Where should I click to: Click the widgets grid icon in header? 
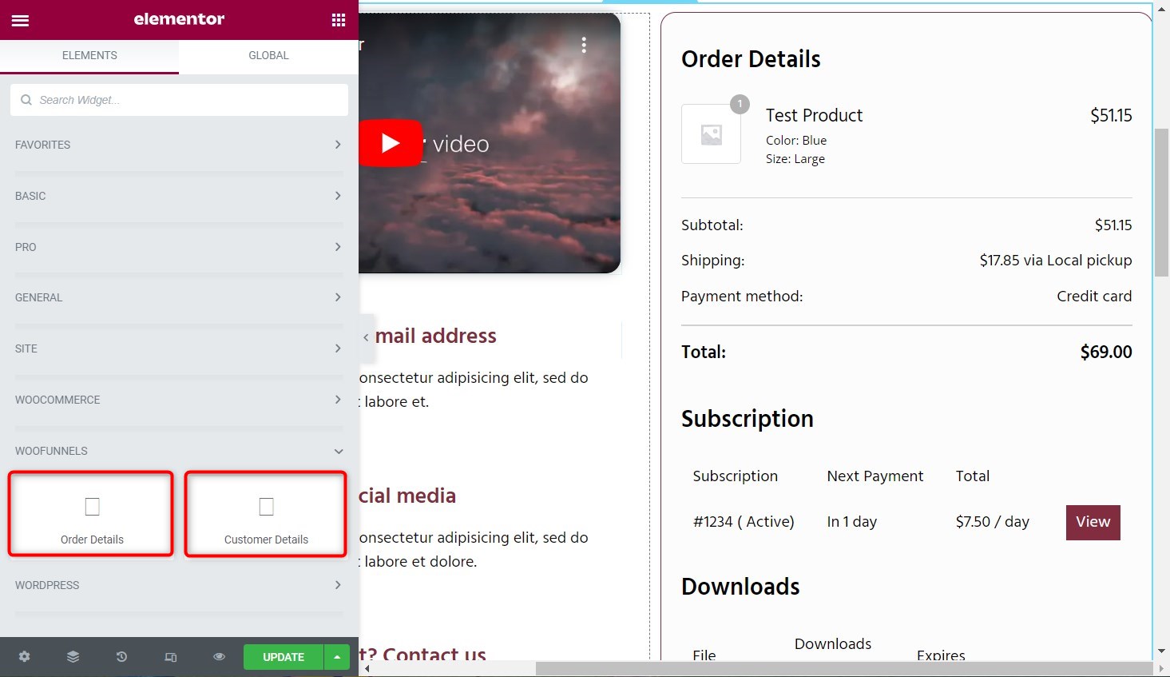tap(338, 19)
